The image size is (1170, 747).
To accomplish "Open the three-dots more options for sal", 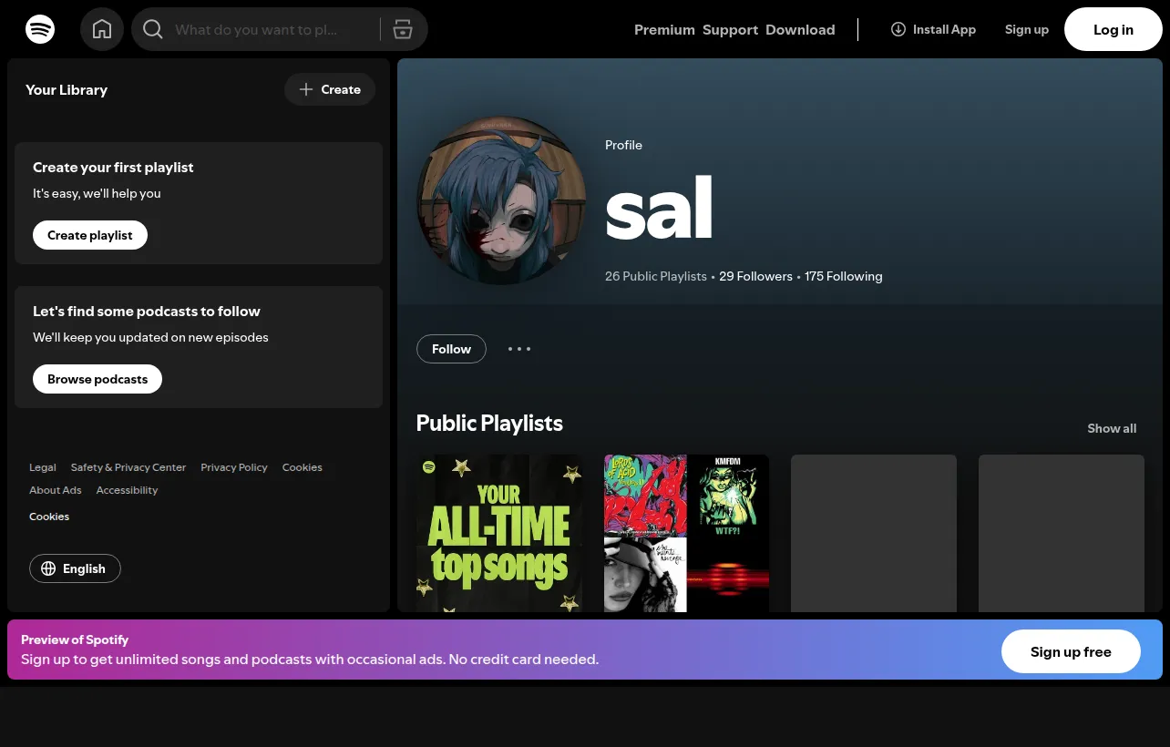I will tap(519, 349).
